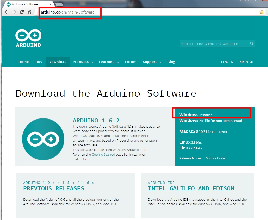Open a new browser tab
Image resolution: width=268 pixels, height=220 pixels.
[x=59, y=4]
